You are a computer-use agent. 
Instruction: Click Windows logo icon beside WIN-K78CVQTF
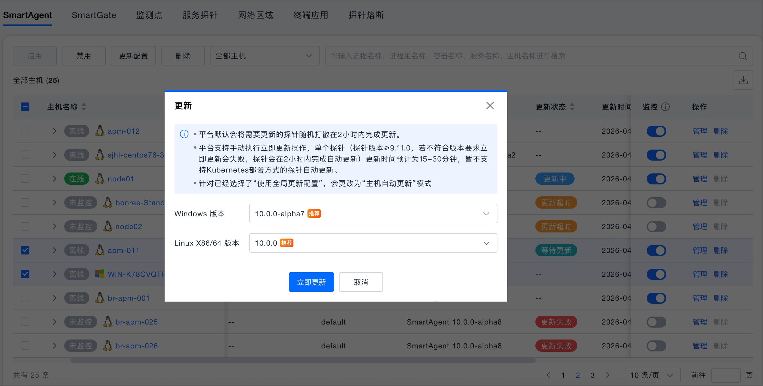[100, 274]
